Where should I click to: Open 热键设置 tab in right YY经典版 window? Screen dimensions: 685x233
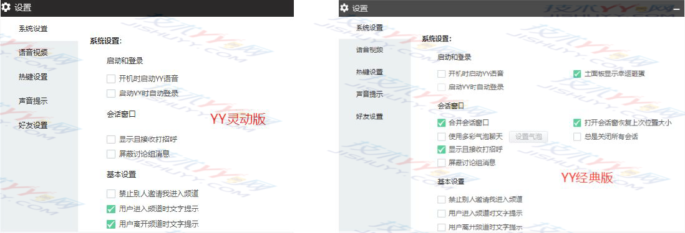pyautogui.click(x=369, y=71)
